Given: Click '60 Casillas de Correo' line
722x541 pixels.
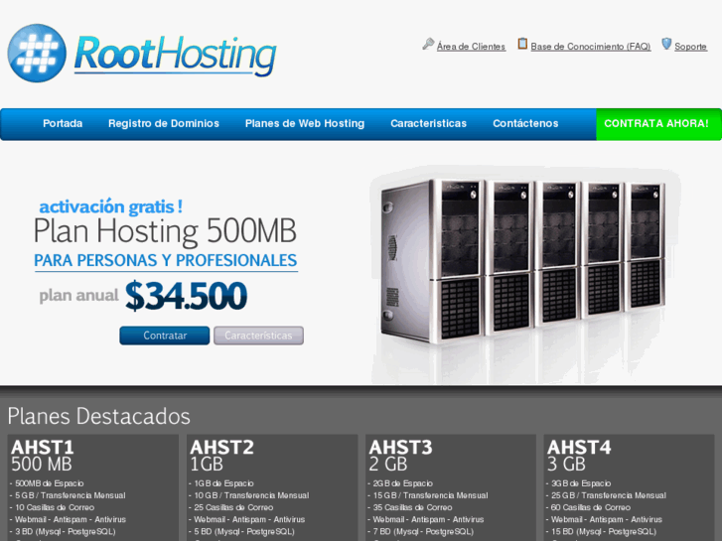Looking at the screenshot, I should (589, 507).
